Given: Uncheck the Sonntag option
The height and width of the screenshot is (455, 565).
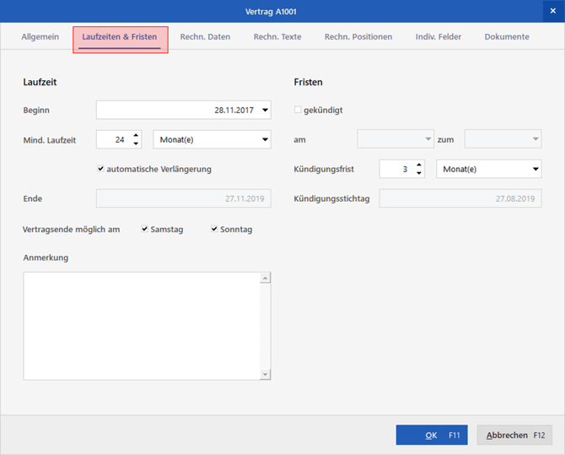Looking at the screenshot, I should (215, 229).
